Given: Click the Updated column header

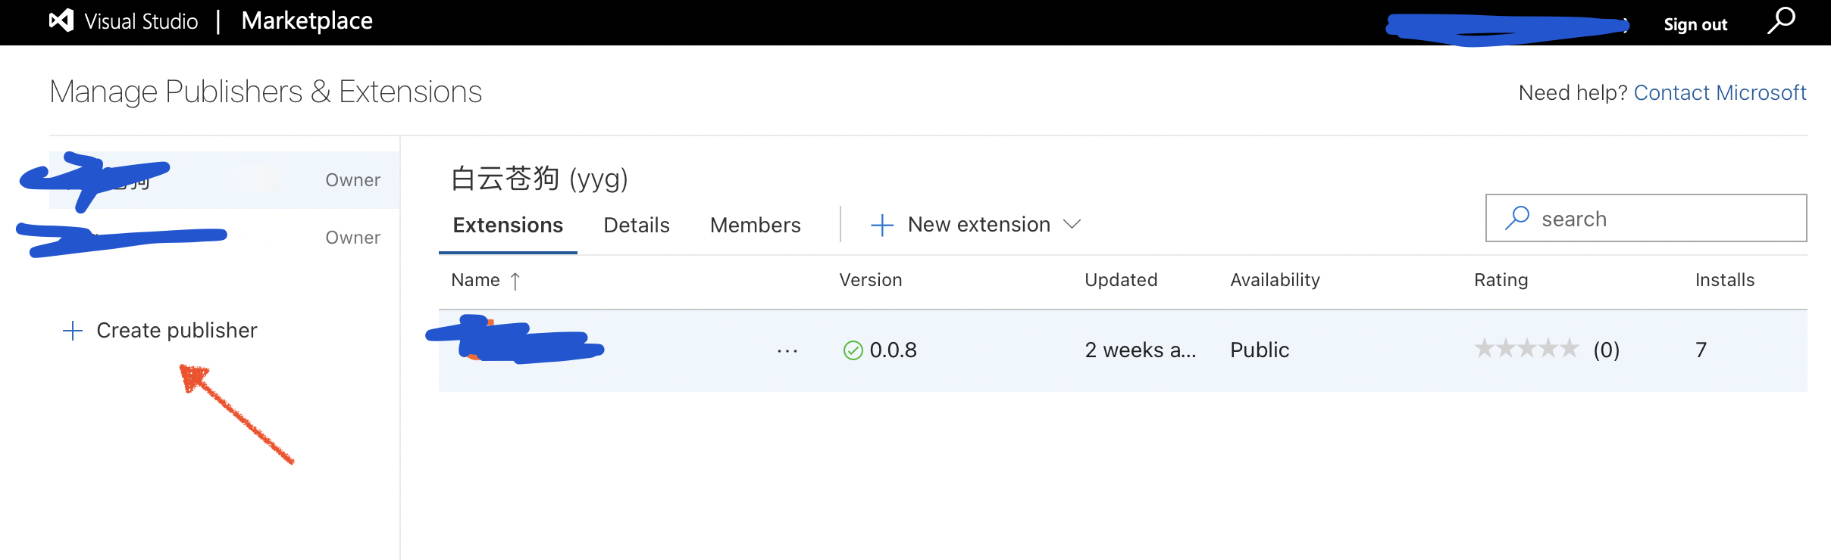Looking at the screenshot, I should pyautogui.click(x=1121, y=280).
